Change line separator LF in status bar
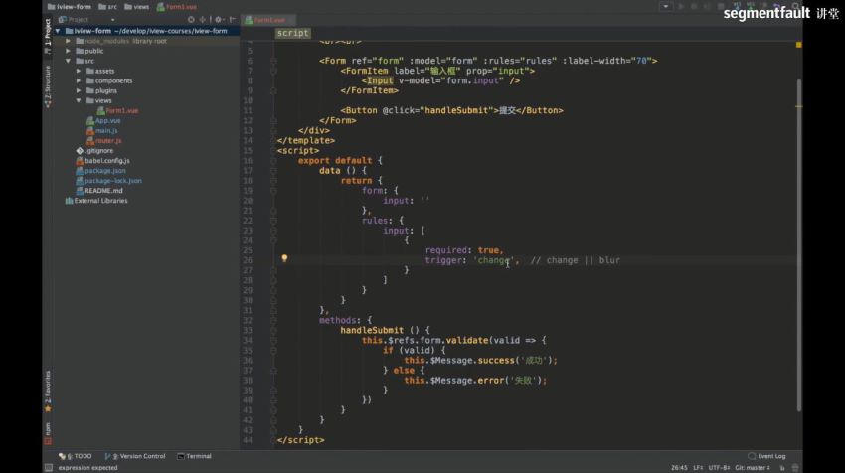 [698, 468]
